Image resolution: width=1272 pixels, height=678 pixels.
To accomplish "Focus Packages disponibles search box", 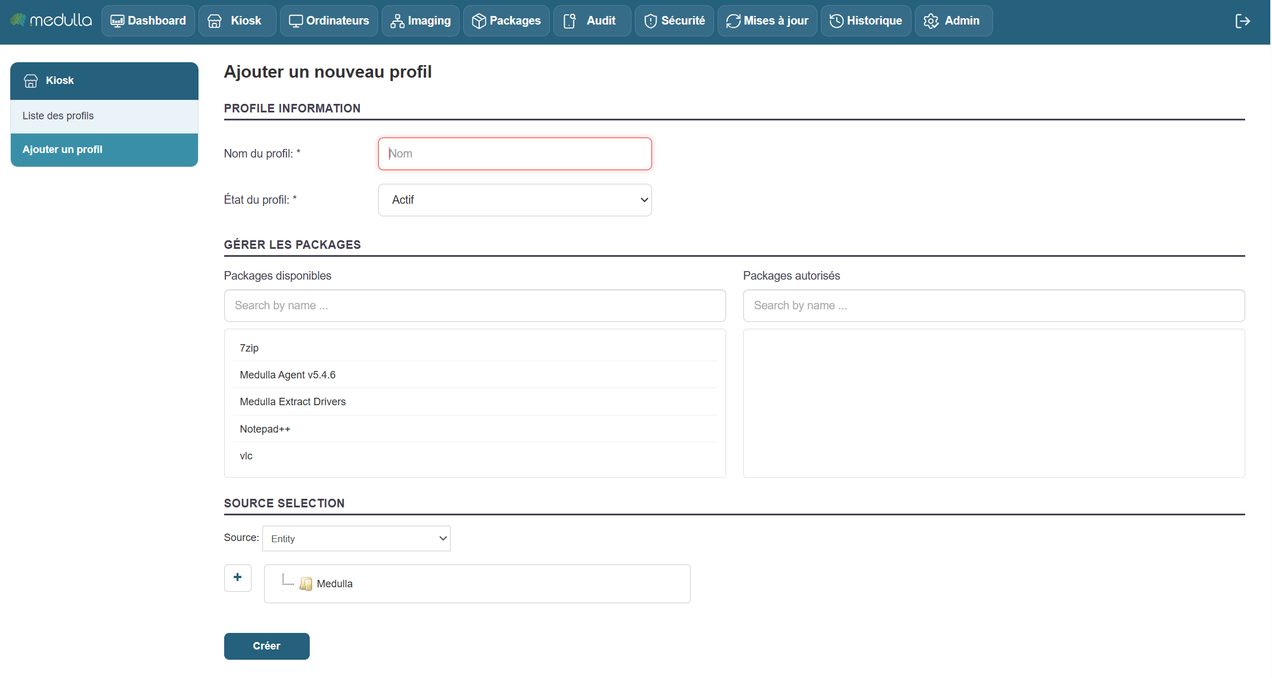I will pos(475,305).
